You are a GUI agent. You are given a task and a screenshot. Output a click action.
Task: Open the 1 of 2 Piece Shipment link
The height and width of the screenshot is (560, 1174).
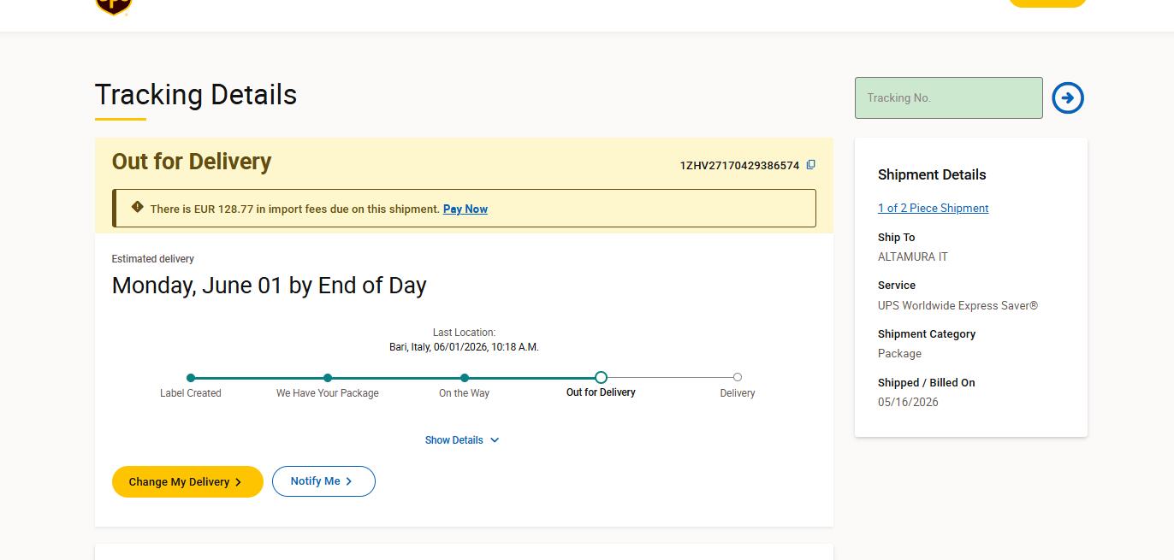[x=933, y=208]
